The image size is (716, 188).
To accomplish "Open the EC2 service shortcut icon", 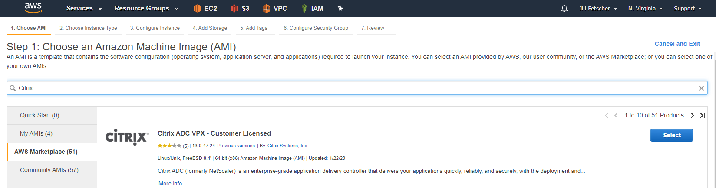I will (198, 8).
